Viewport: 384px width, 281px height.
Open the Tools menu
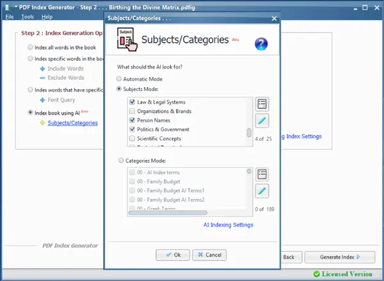pyautogui.click(x=28, y=17)
